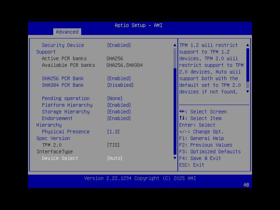
Task: Click the Change Opt. plus/minus hint
Action: [x=202, y=132]
